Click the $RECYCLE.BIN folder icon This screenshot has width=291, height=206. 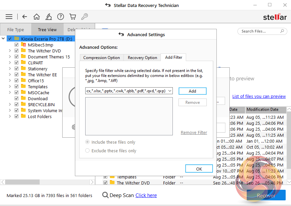[x=23, y=104]
